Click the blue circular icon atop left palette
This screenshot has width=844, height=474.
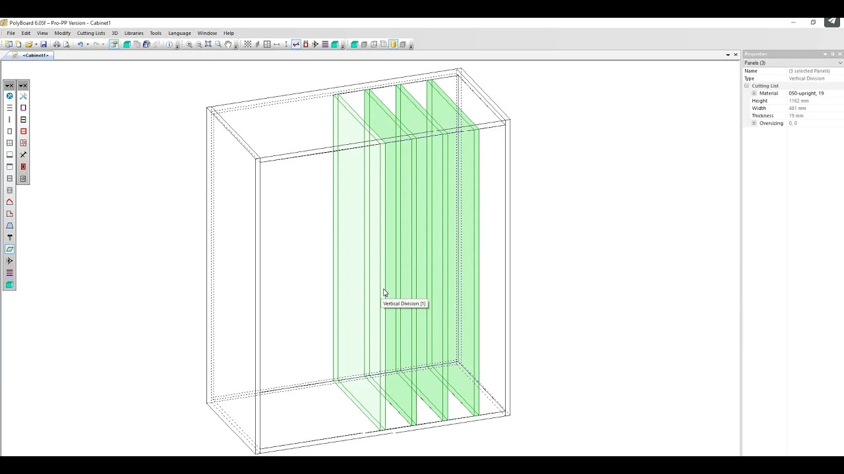pyautogui.click(x=9, y=96)
